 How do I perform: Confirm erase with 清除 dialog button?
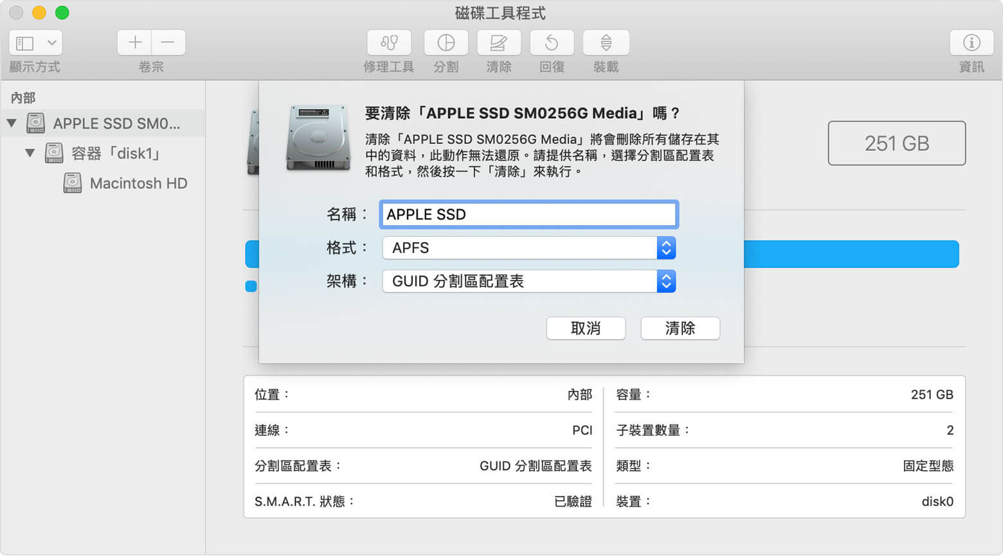pos(680,328)
